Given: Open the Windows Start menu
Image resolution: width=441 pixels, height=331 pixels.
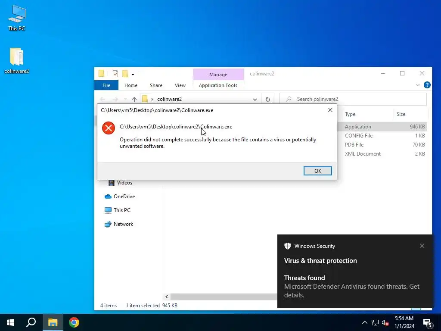Looking at the screenshot, I should point(10,322).
